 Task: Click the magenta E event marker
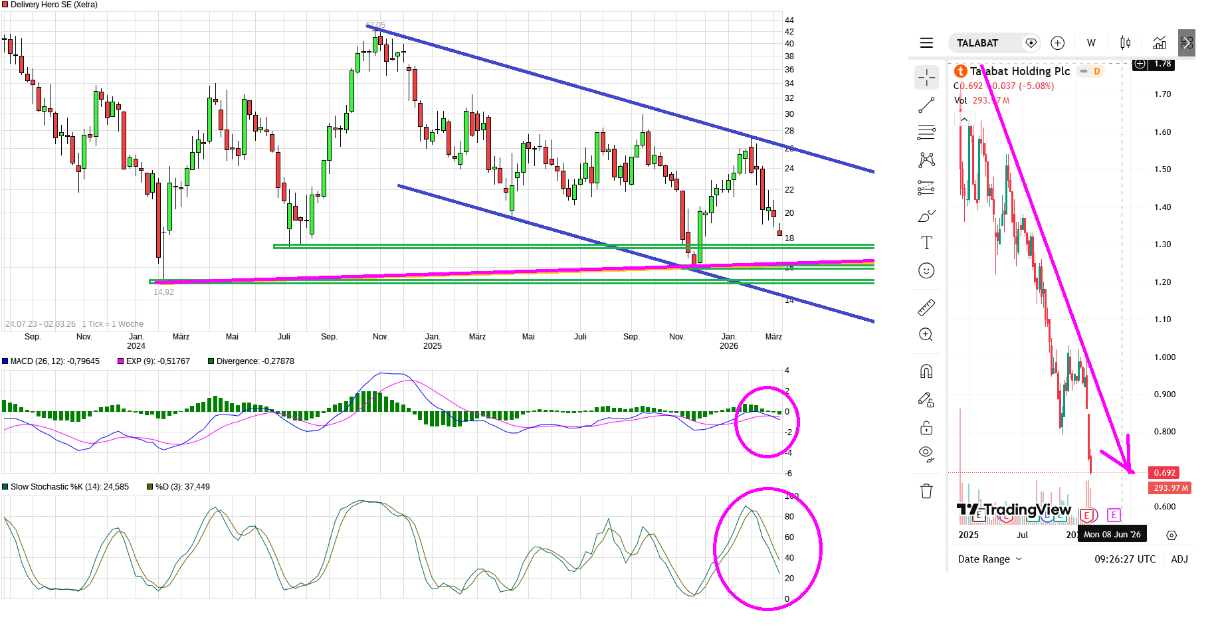1114,515
